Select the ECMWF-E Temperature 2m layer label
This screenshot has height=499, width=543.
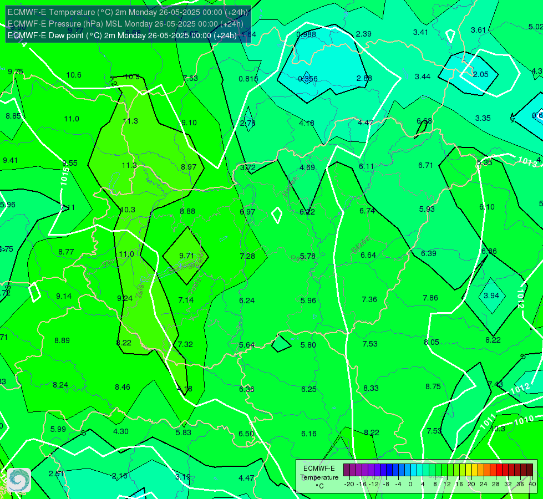pyautogui.click(x=128, y=12)
